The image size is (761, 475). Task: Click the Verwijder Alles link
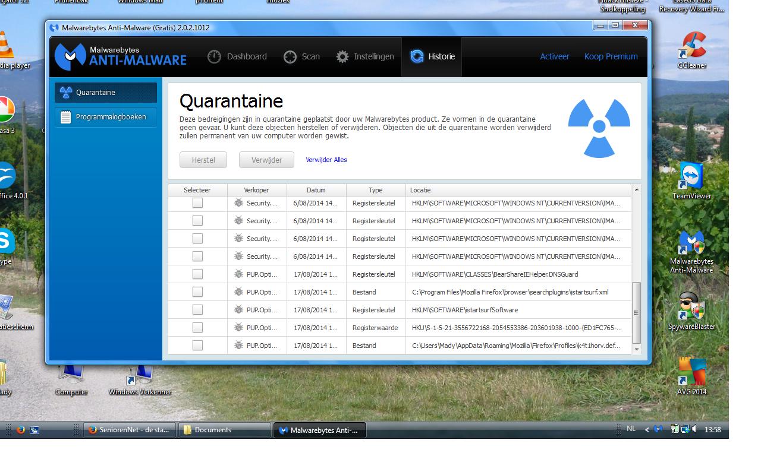326,160
